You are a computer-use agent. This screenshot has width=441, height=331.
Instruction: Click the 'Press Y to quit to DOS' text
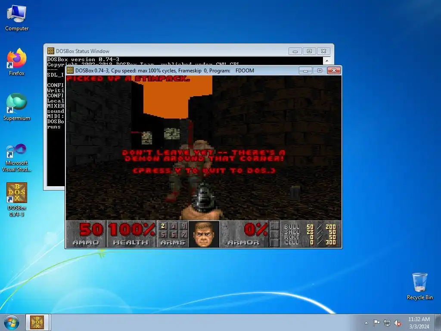(x=204, y=171)
